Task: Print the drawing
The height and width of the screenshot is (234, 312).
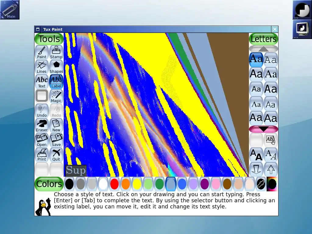Action: point(41,155)
